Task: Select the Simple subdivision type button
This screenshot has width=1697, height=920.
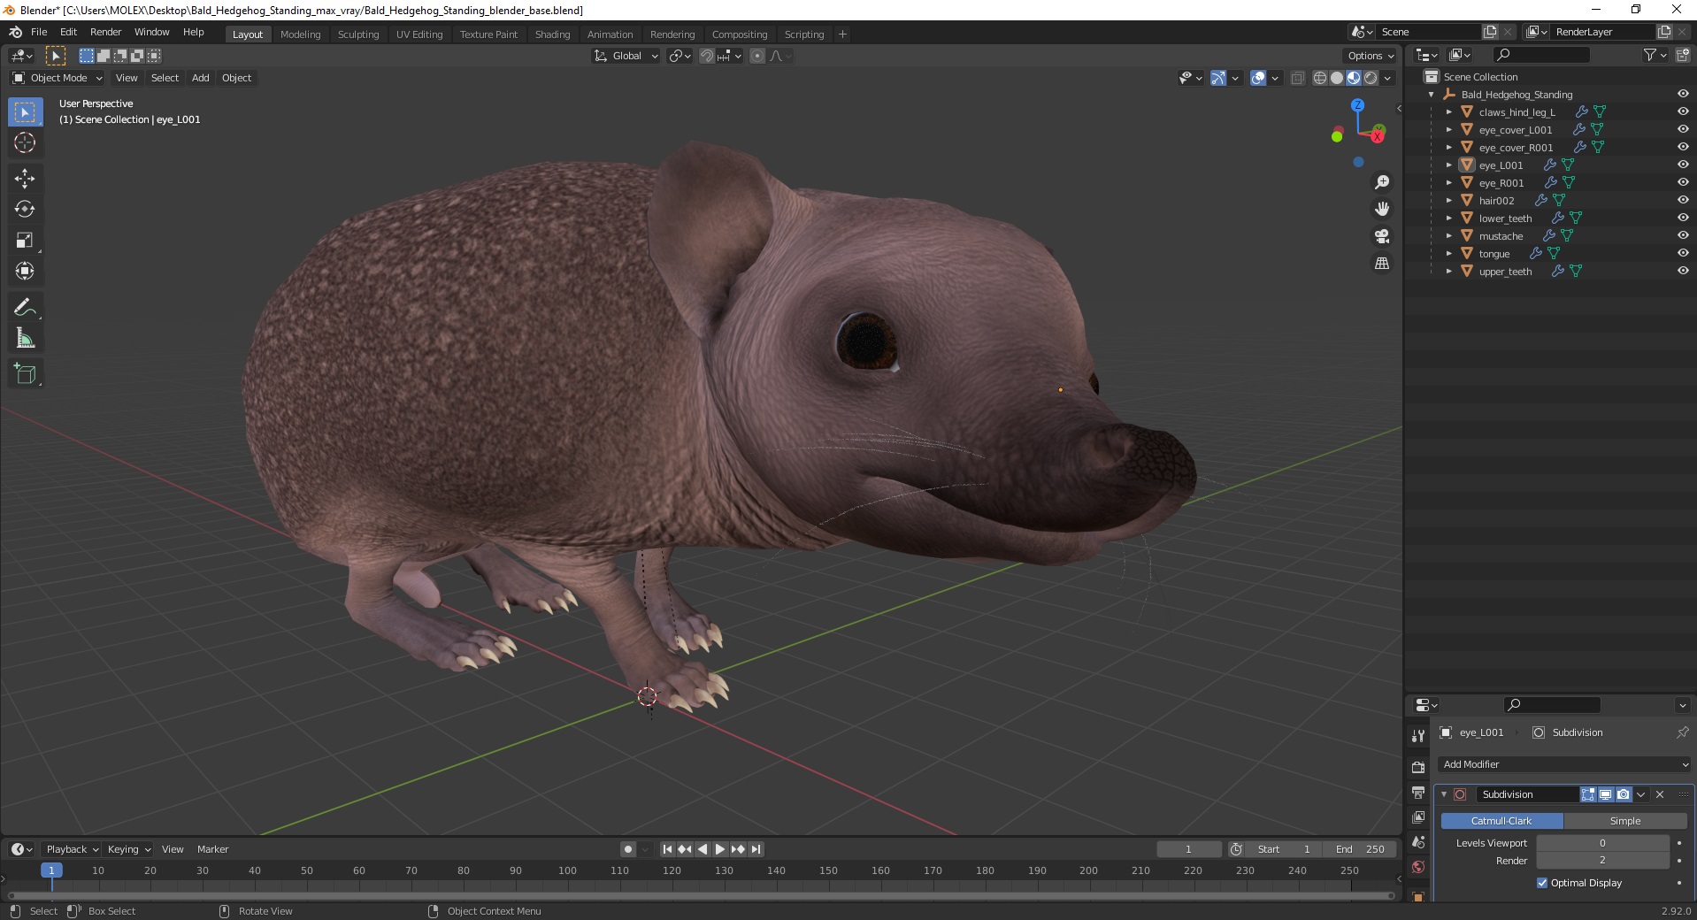Action: pos(1624,821)
